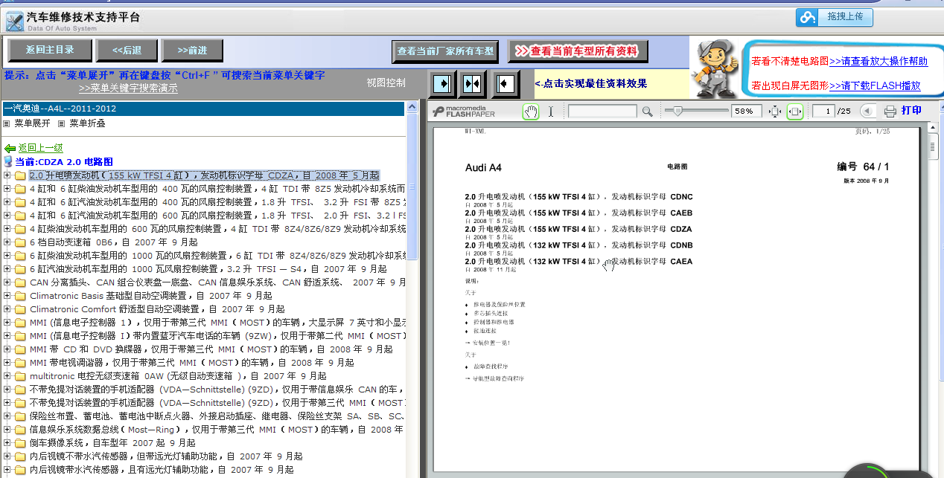Click the green back arrow icon
The width and height of the screenshot is (944, 478).
click(x=10, y=149)
